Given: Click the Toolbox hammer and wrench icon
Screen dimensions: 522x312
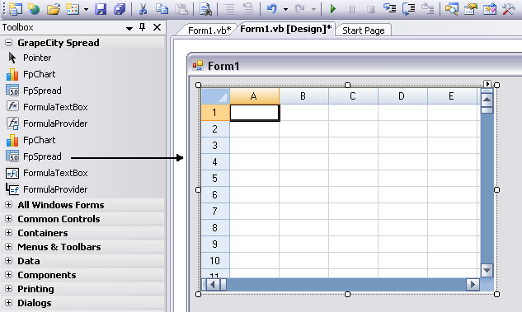Looking at the screenshot, I should coord(508,9).
